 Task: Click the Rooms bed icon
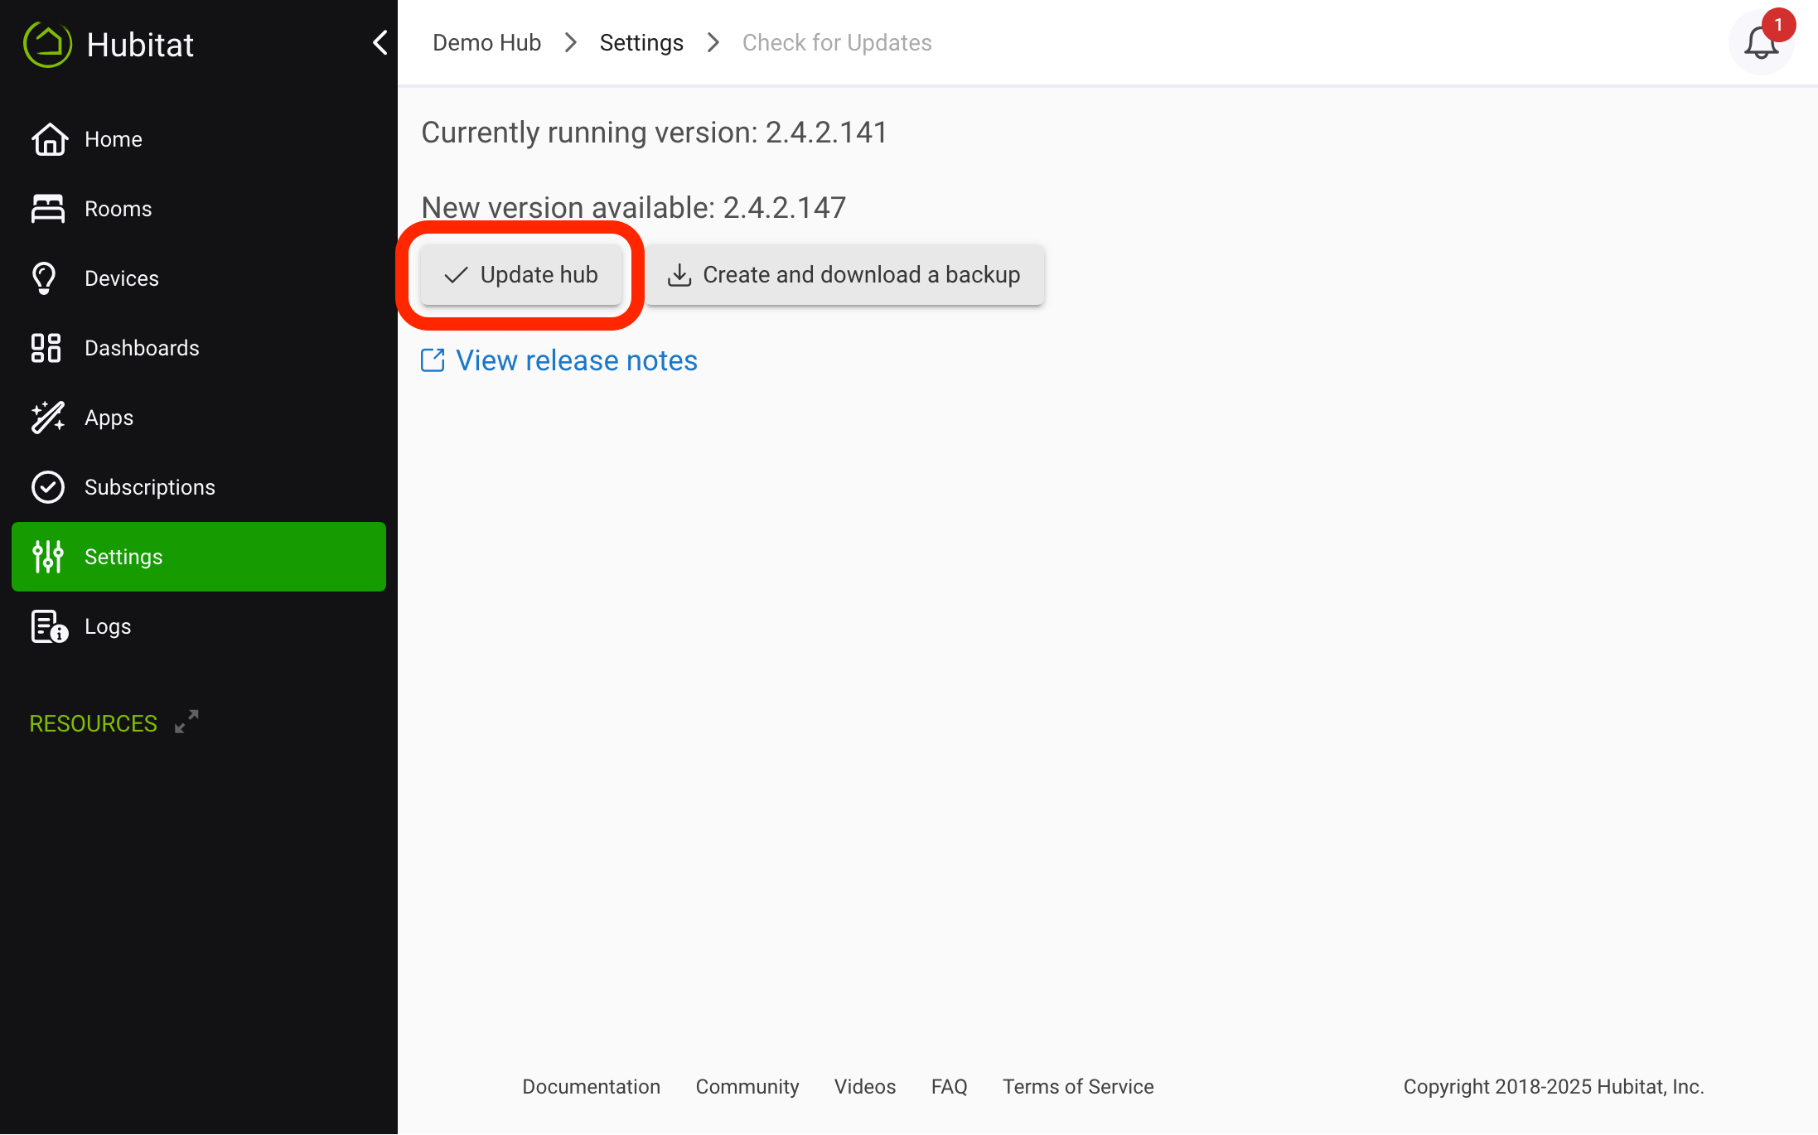[48, 209]
